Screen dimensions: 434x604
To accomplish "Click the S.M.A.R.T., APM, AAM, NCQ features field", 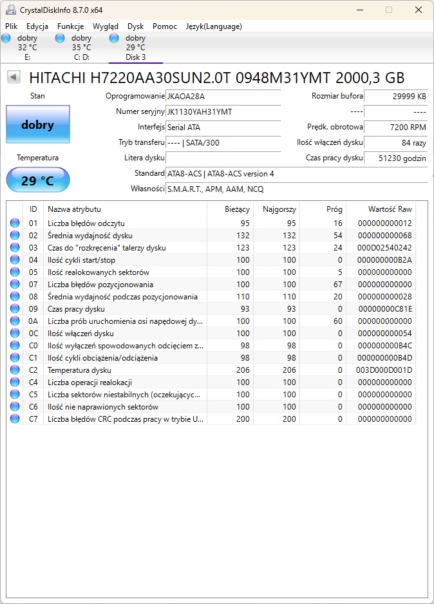I will 296,189.
